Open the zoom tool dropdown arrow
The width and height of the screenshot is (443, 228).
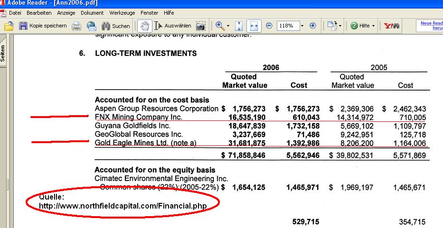228,26
